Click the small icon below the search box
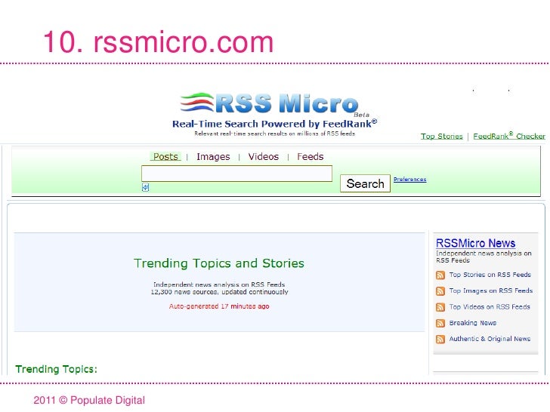Image resolution: width=550 pixels, height=412 pixels. [145, 187]
